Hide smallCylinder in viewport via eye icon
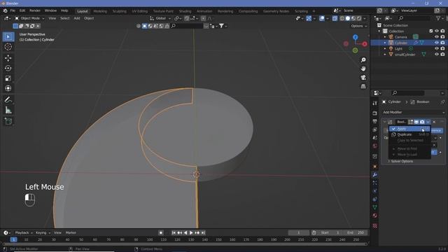The image size is (448, 252). point(437,55)
